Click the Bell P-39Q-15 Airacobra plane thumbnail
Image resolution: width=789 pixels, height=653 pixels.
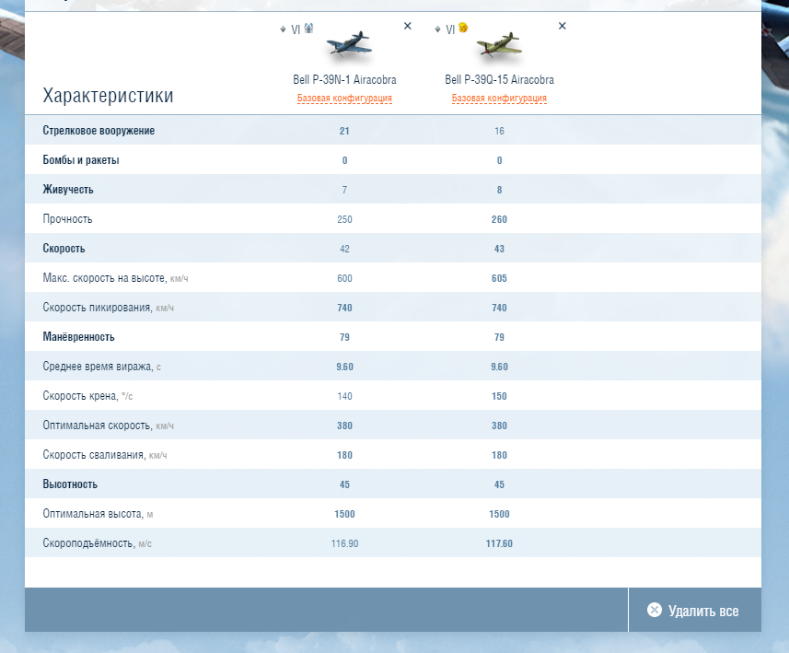click(x=499, y=45)
